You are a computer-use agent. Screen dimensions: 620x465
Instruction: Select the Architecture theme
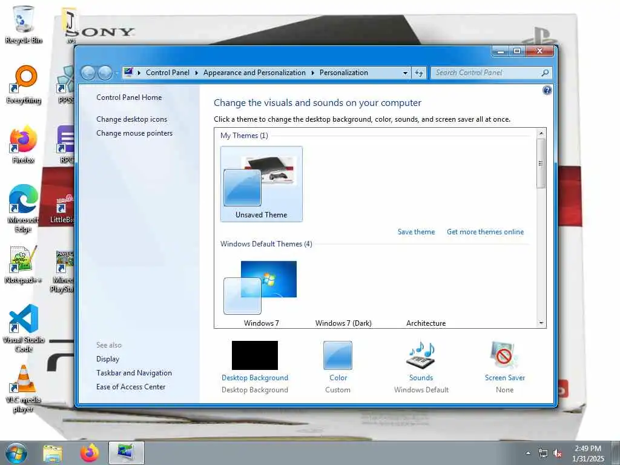point(426,323)
